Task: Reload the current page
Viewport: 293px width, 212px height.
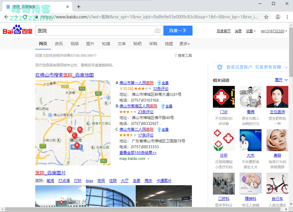Action: 25,17
